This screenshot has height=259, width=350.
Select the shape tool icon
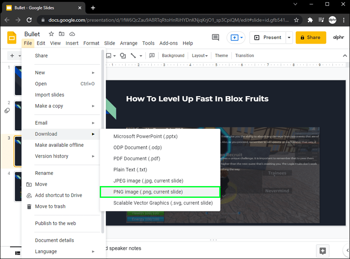pyautogui.click(x=123, y=55)
